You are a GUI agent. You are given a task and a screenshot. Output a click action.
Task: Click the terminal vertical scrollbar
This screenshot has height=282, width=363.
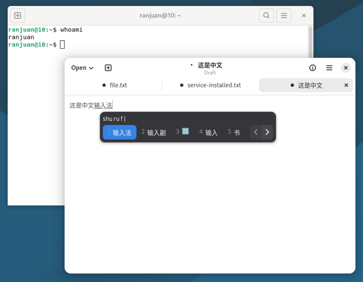(311, 42)
